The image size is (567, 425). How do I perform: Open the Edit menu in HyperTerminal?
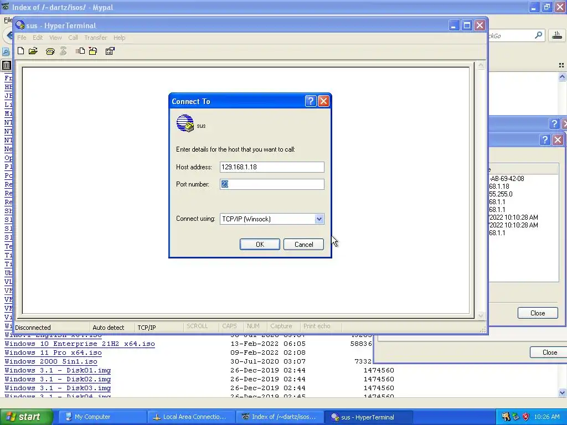38,38
